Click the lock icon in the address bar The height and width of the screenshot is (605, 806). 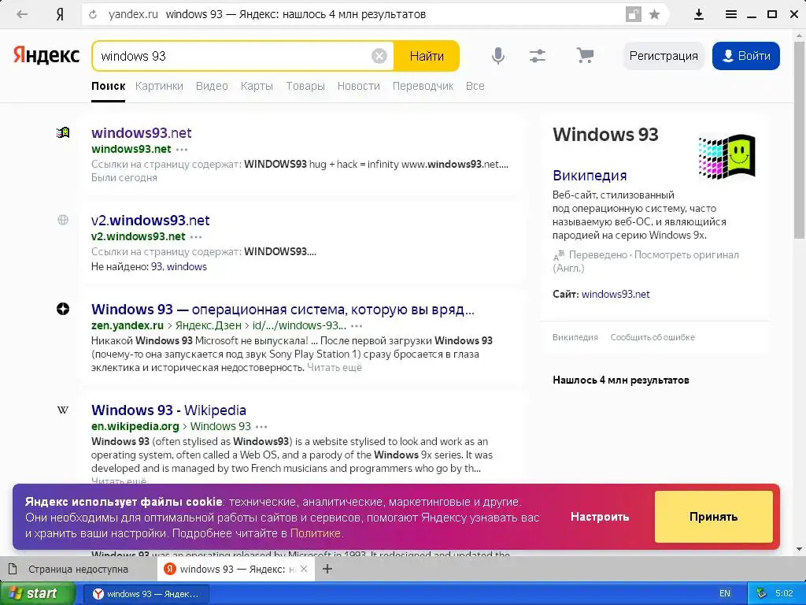634,14
